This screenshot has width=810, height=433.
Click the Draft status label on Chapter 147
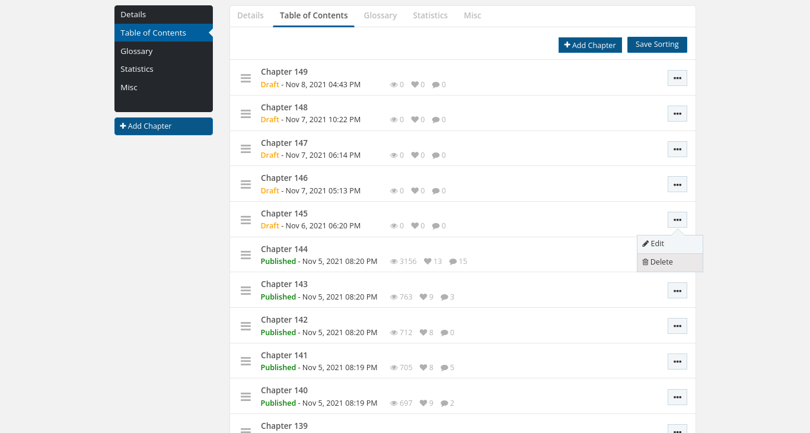pyautogui.click(x=270, y=155)
